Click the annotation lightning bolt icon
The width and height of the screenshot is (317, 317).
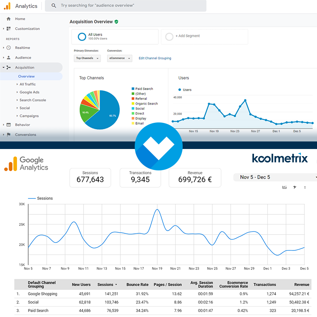tap(295, 187)
